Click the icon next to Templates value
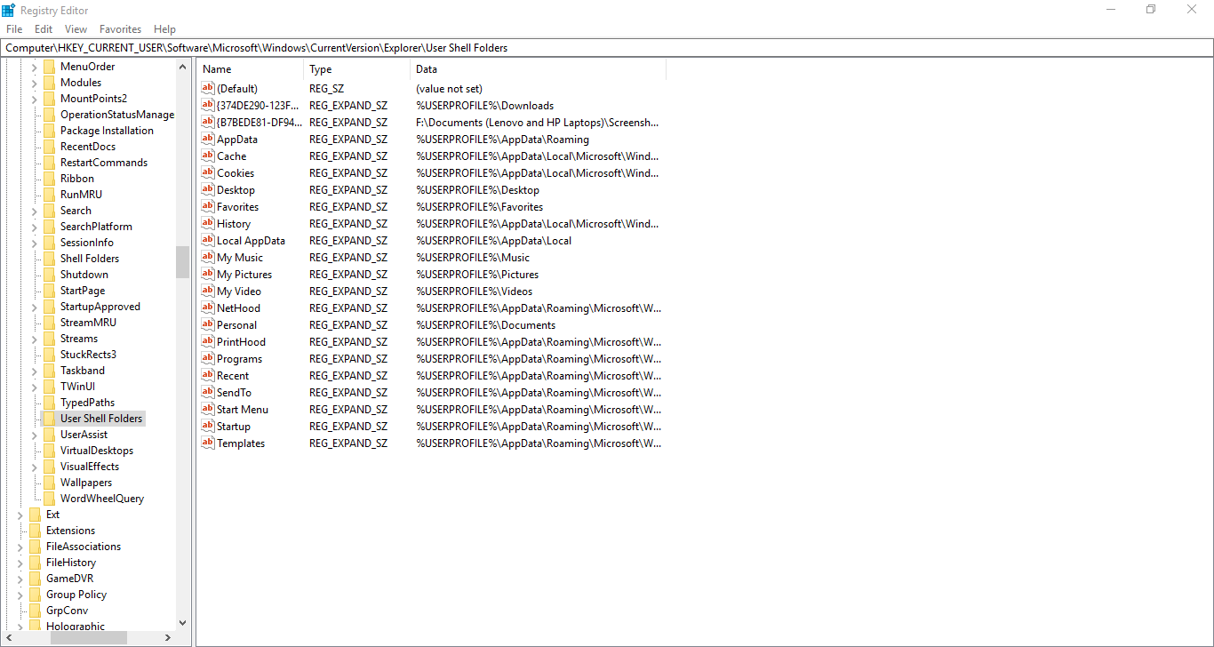Image resolution: width=1214 pixels, height=647 pixels. [208, 443]
